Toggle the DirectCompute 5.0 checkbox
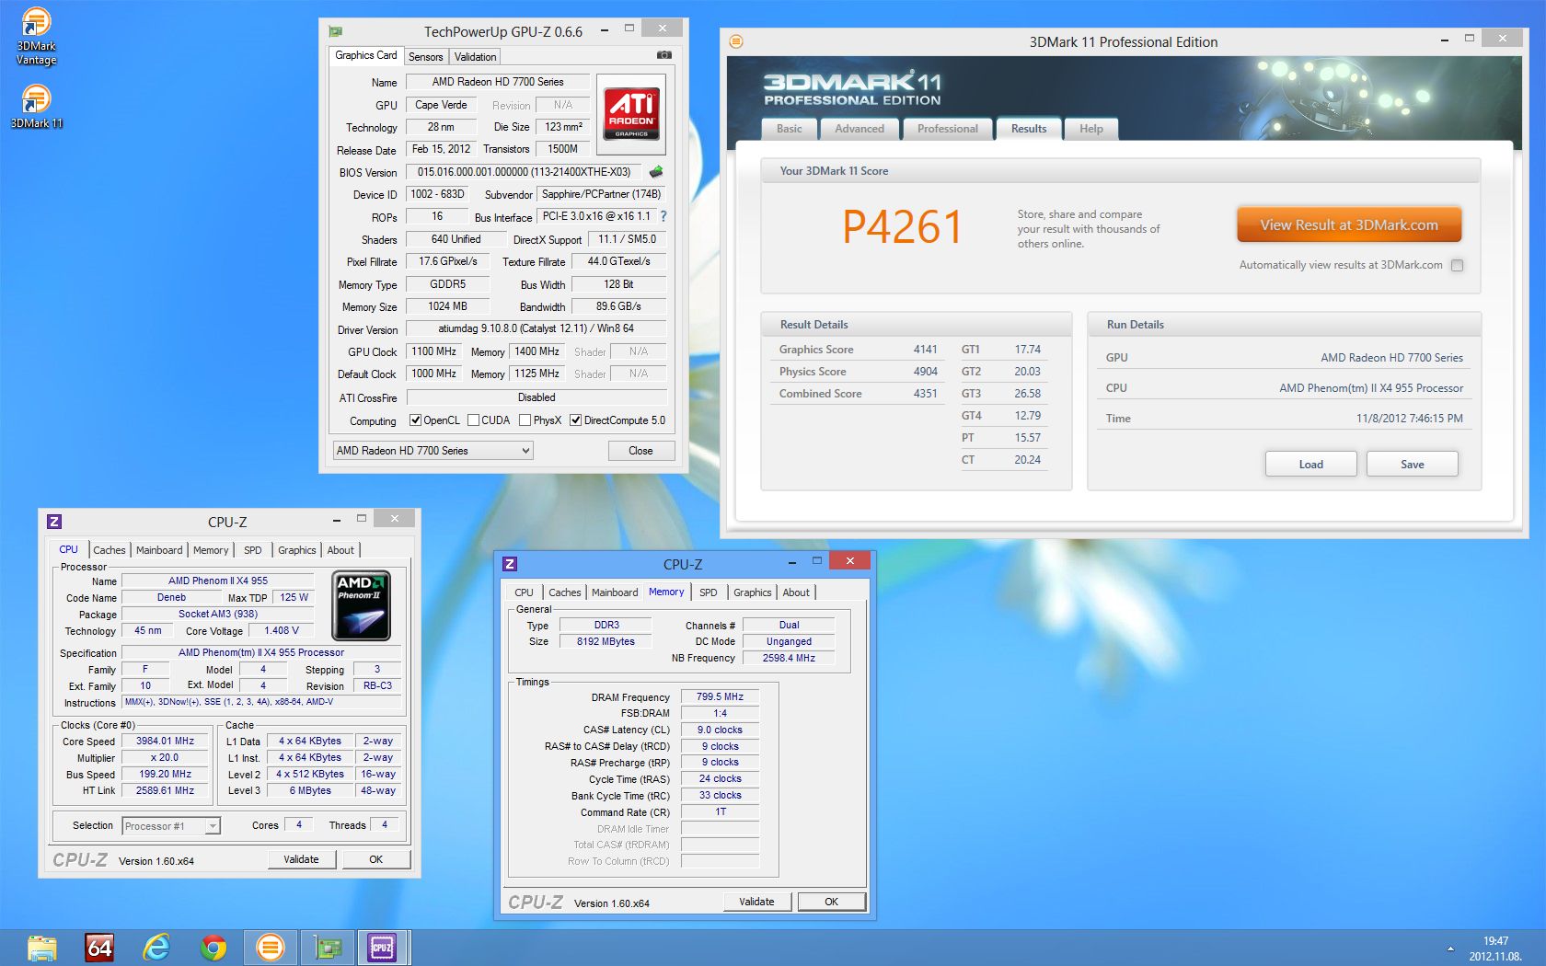The image size is (1546, 966). pos(575,420)
